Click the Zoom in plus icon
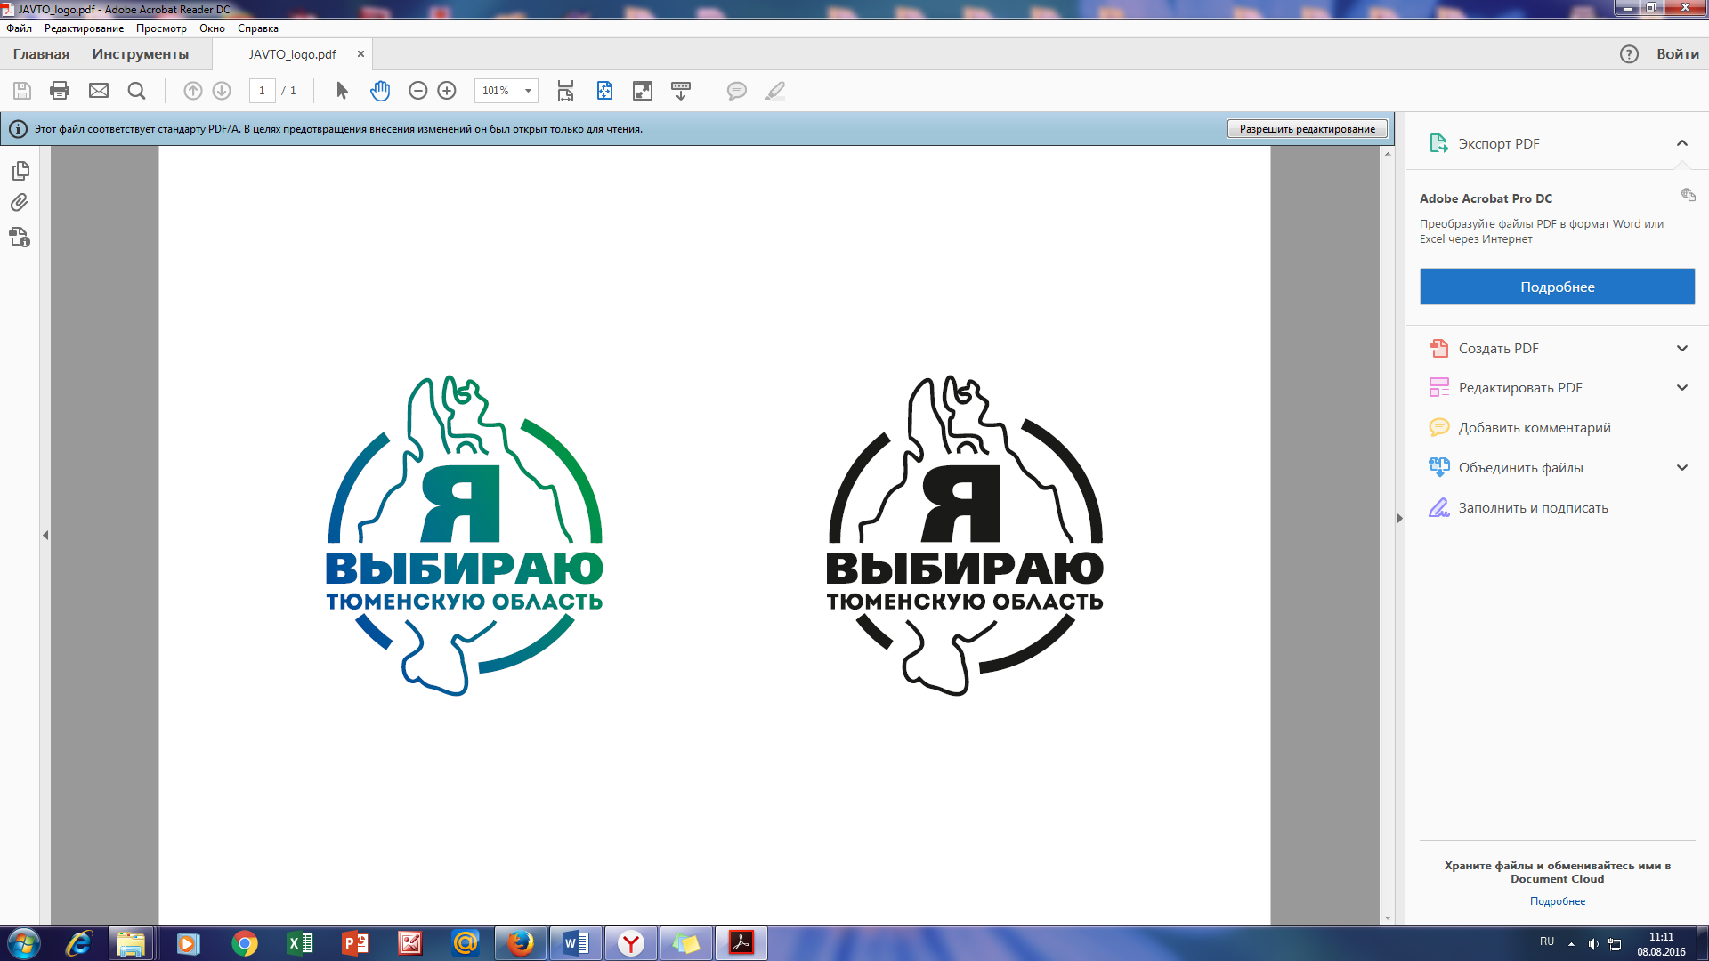Screen dimensions: 1709x961 tap(447, 91)
